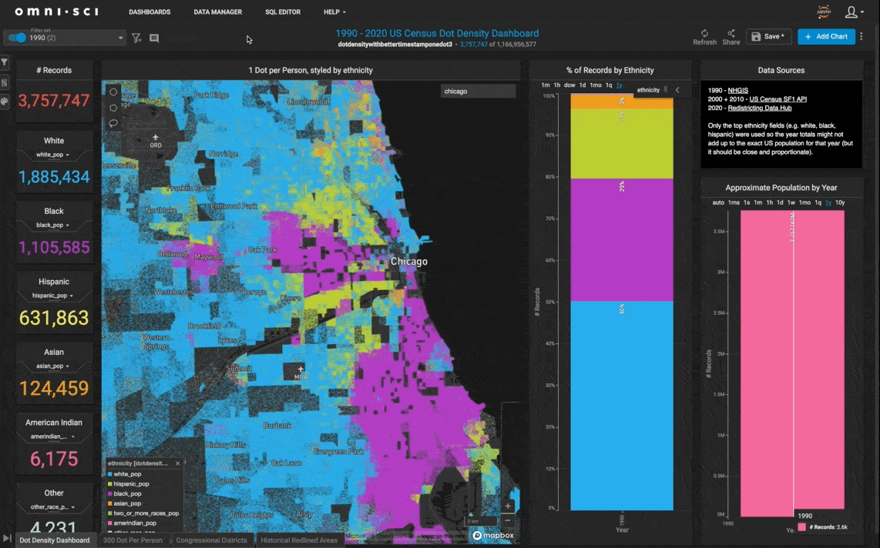Open the asian_pop measure dropdown
Screen dimensions: 880x548
tap(52, 366)
